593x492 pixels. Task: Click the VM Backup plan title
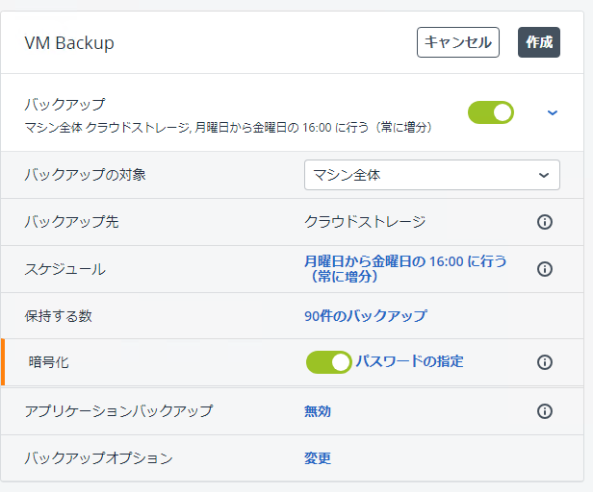(x=69, y=43)
